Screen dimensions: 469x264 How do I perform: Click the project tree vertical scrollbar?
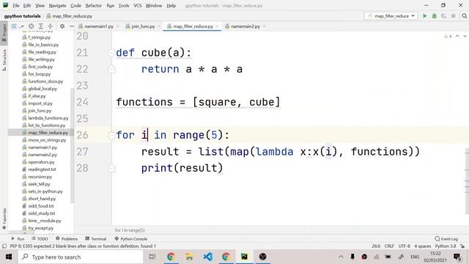(72, 145)
